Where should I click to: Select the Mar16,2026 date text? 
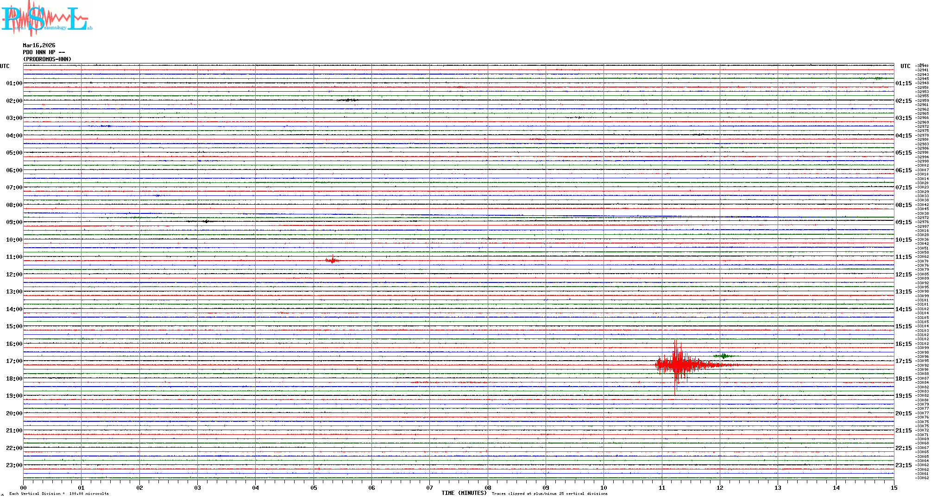[39, 45]
